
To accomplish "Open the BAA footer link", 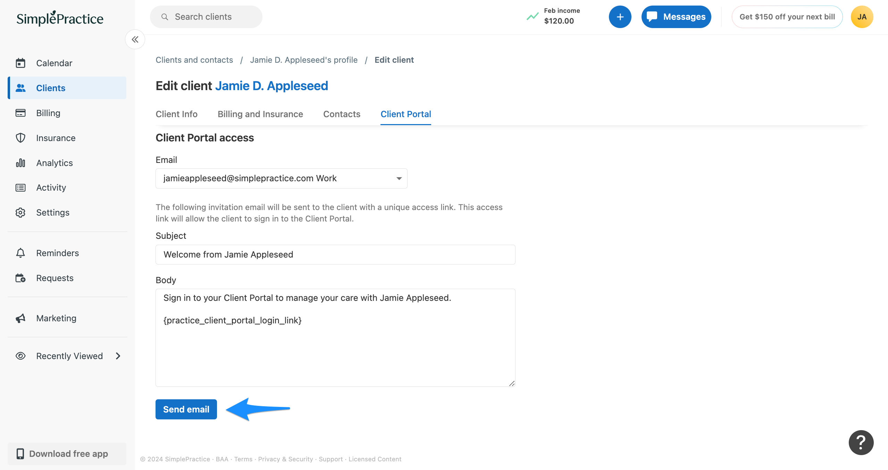I will pyautogui.click(x=222, y=459).
